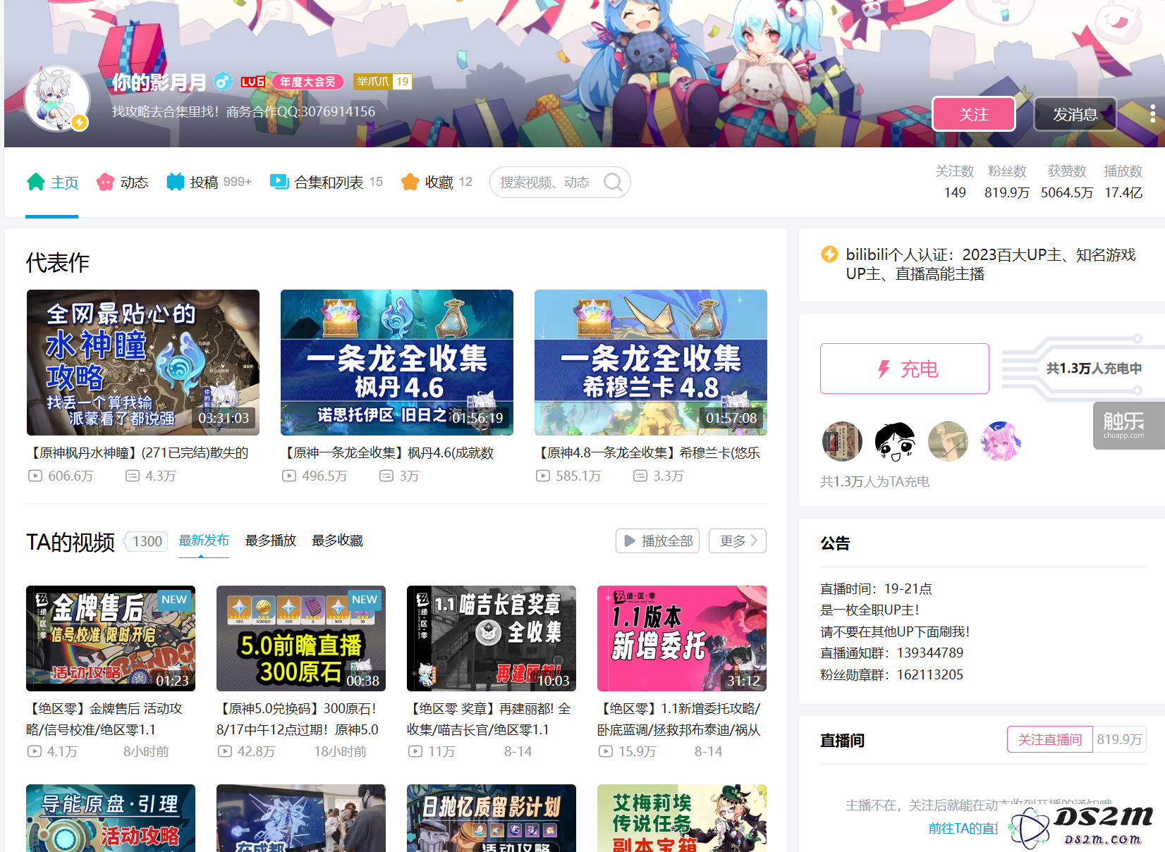Click the 【原神枫丹水神瞳】 video title
Image resolution: width=1165 pixels, height=852 pixels.
pyautogui.click(x=138, y=453)
